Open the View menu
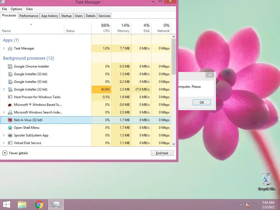 coord(29,9)
